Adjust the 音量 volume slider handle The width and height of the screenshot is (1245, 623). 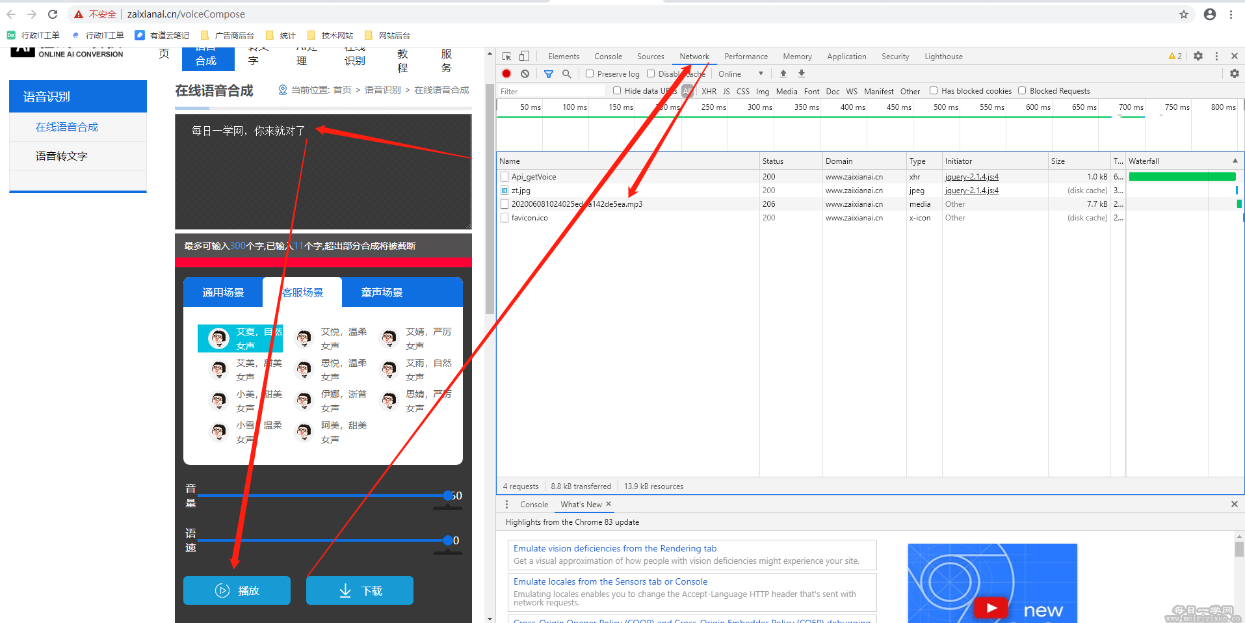(x=448, y=496)
